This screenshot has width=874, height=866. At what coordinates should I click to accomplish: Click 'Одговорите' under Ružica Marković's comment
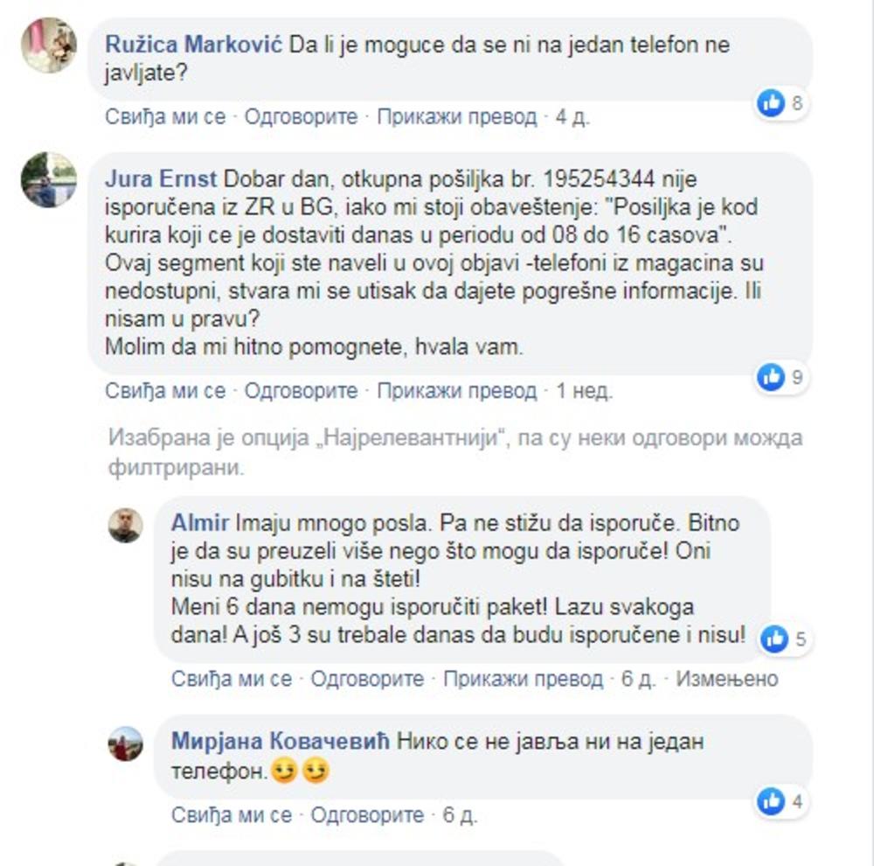(301, 116)
